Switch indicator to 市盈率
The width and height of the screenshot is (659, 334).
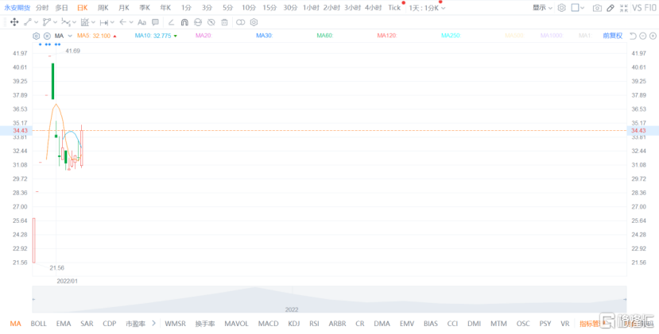[x=135, y=324]
